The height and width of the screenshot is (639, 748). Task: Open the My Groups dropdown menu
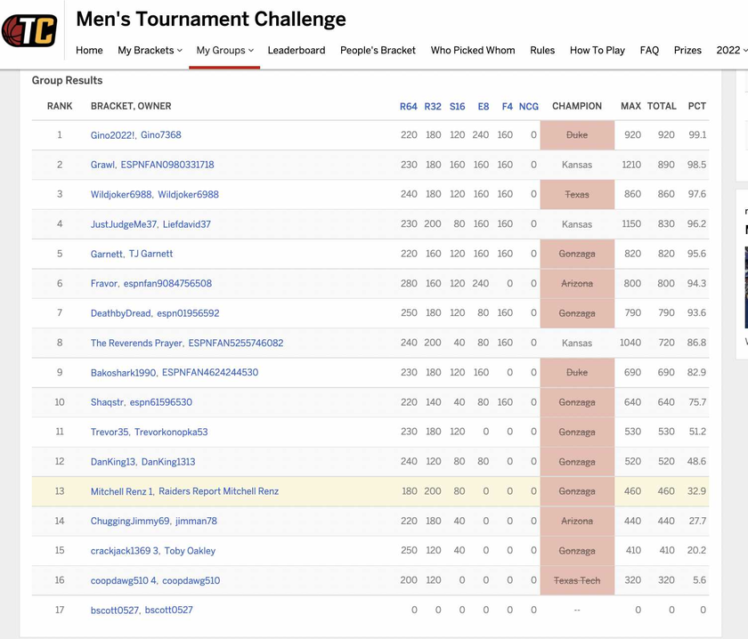pos(224,50)
